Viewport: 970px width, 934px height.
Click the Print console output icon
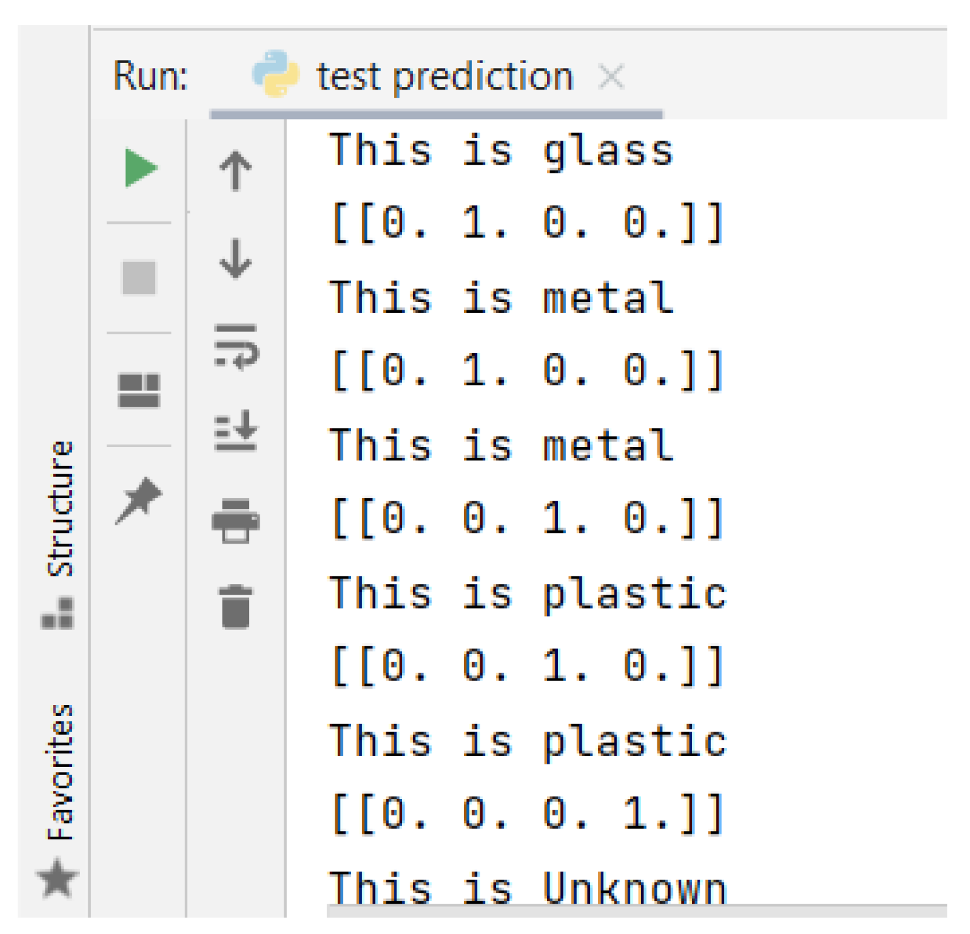(236, 520)
